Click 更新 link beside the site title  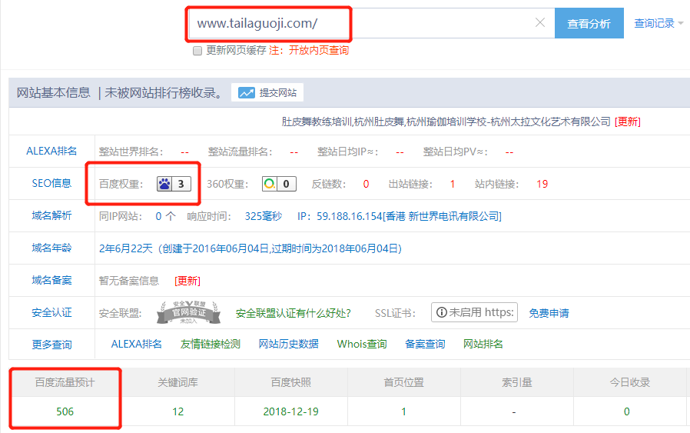coord(628,122)
